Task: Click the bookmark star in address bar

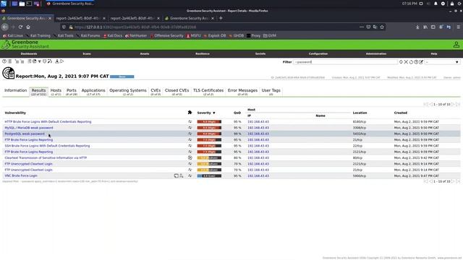Action: tap(382, 27)
